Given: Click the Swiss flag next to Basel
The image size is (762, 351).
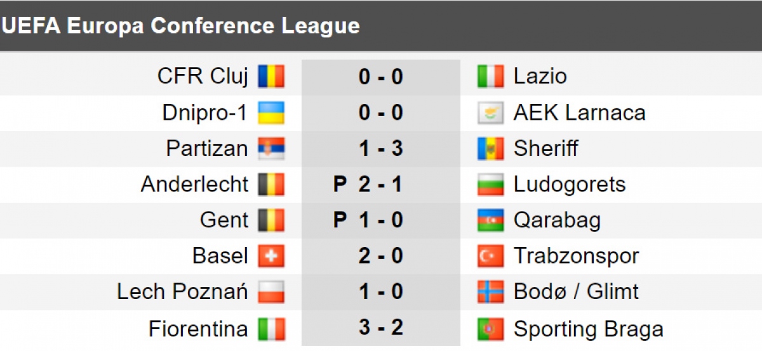Looking at the screenshot, I should point(271,257).
